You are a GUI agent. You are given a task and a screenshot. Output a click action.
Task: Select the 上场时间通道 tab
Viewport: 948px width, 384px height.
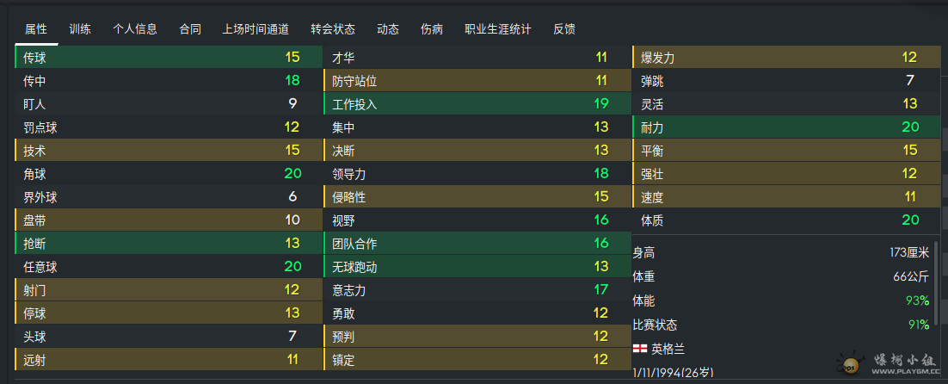pyautogui.click(x=255, y=28)
